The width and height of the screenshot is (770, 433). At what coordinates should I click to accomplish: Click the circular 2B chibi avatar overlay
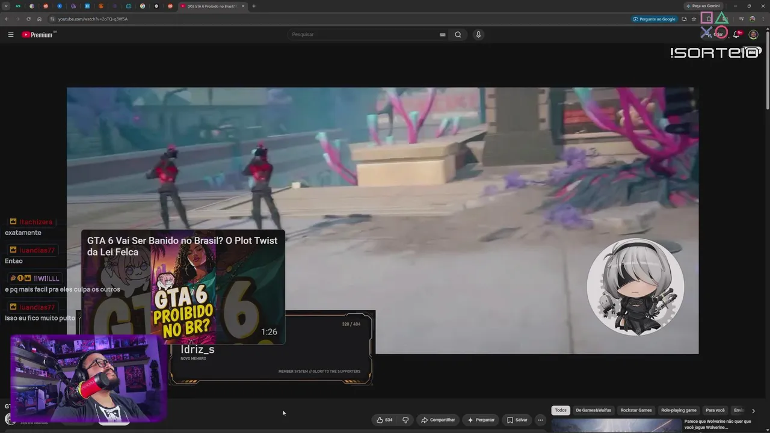(635, 287)
